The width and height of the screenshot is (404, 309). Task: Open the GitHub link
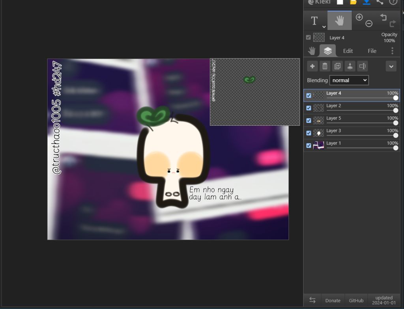(356, 300)
